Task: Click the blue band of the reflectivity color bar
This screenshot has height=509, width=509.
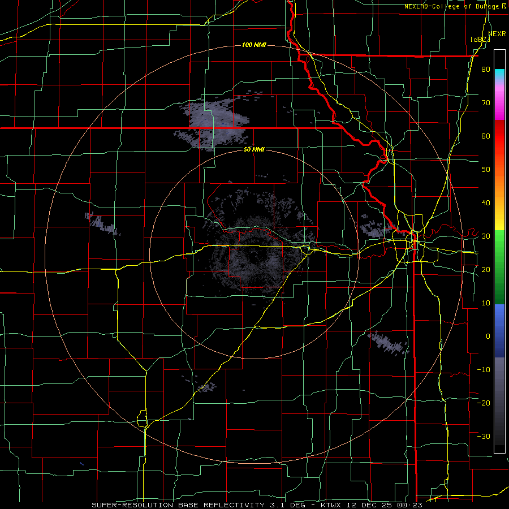Action: point(499,331)
